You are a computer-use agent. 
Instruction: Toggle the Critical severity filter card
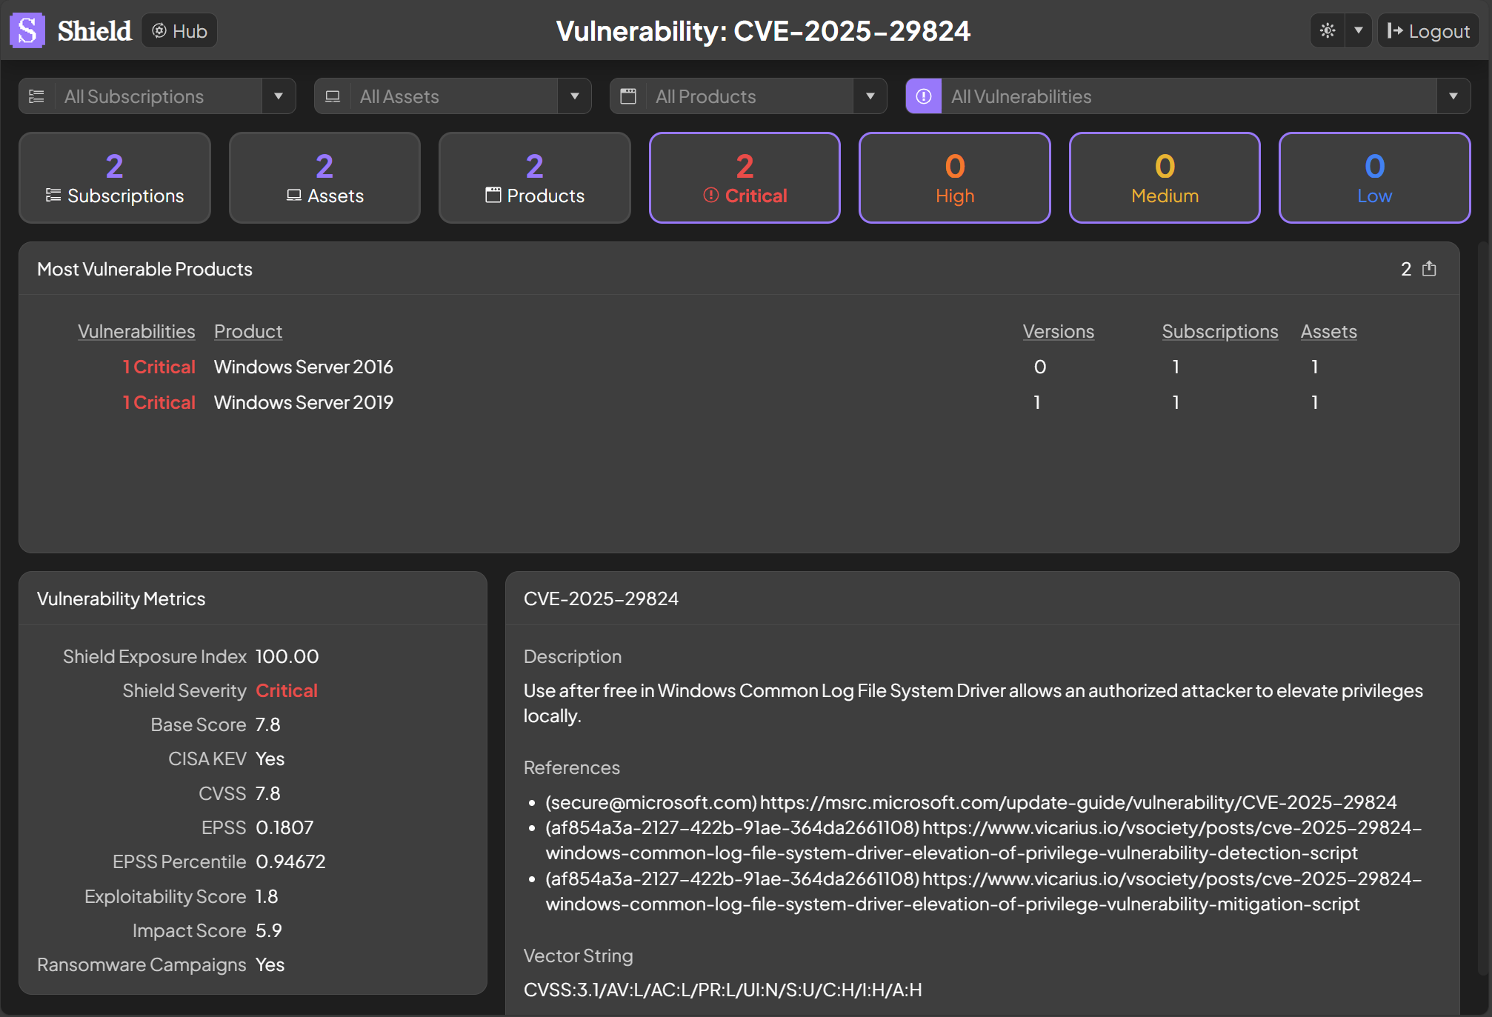click(x=745, y=178)
